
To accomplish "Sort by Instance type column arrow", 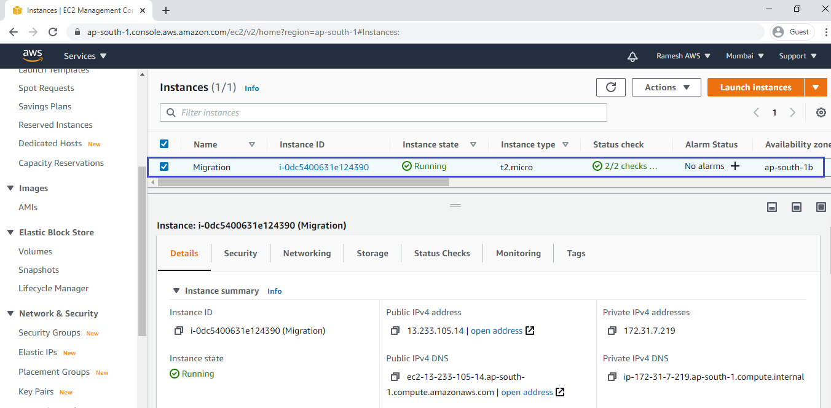I will (565, 144).
